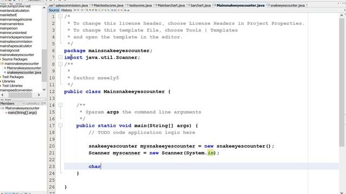Open the barchart.java editor tab
The width and height of the screenshot is (346, 194).
coord(201,5)
